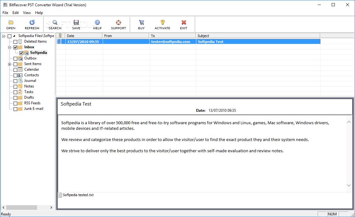Click the Search magnifier icon
Viewport: 355px width, 217px height.
point(55,22)
